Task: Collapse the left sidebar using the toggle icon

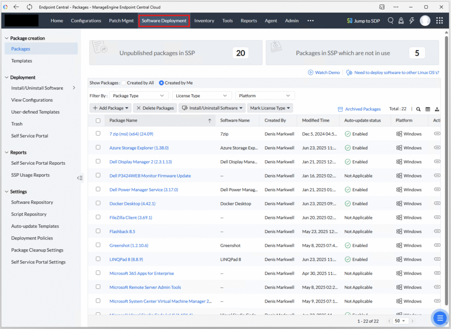Action: (80, 178)
